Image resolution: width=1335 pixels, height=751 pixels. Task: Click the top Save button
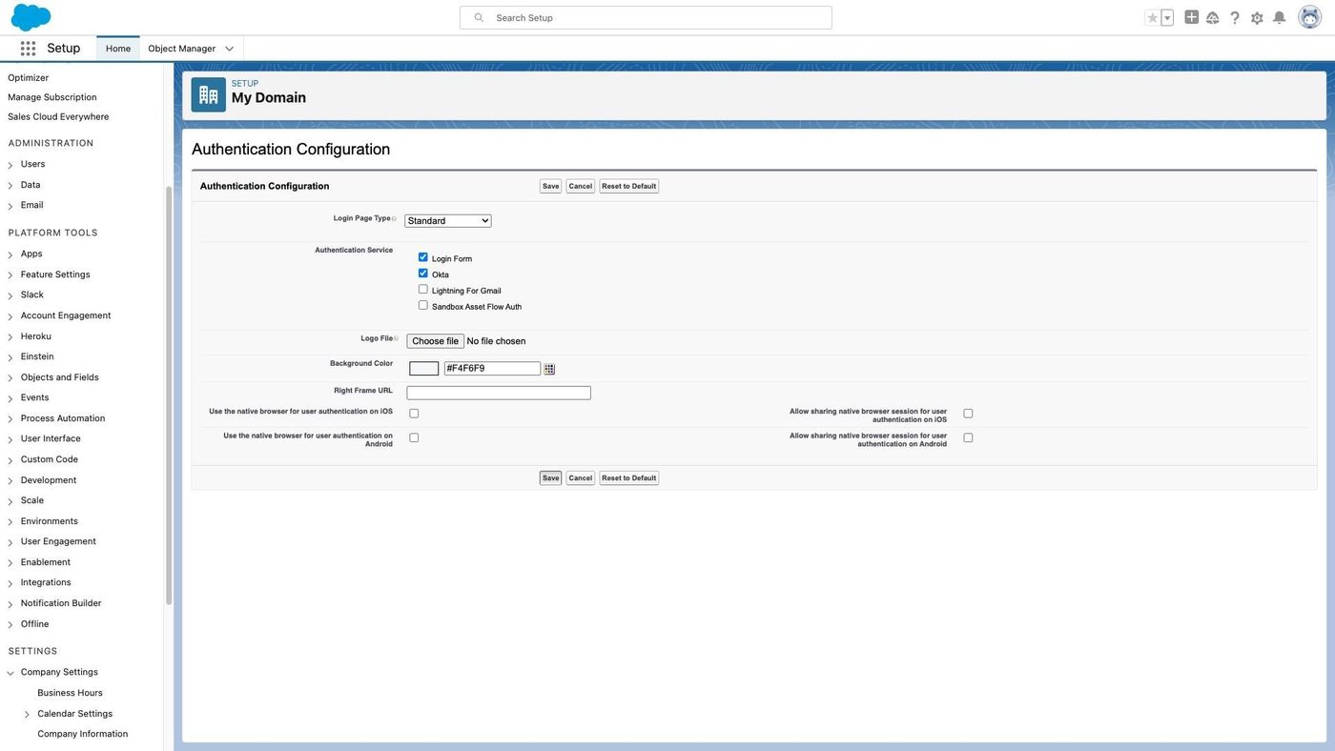click(550, 186)
